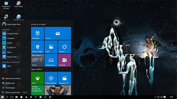
Task: Launch Google Chrome from most used list
Action: [15, 34]
